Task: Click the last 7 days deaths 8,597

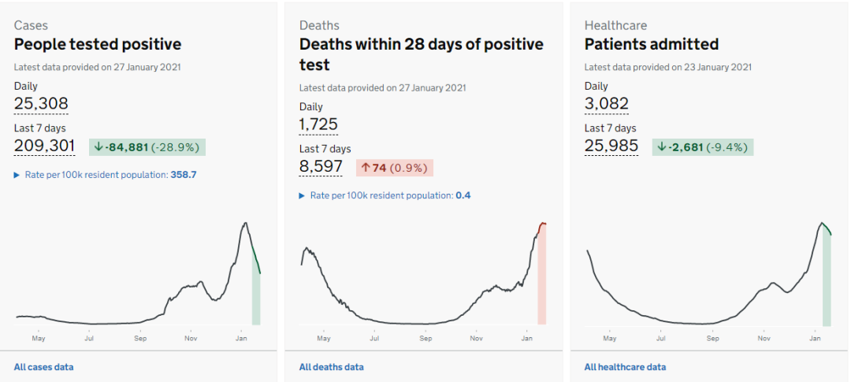Action: pyautogui.click(x=321, y=166)
